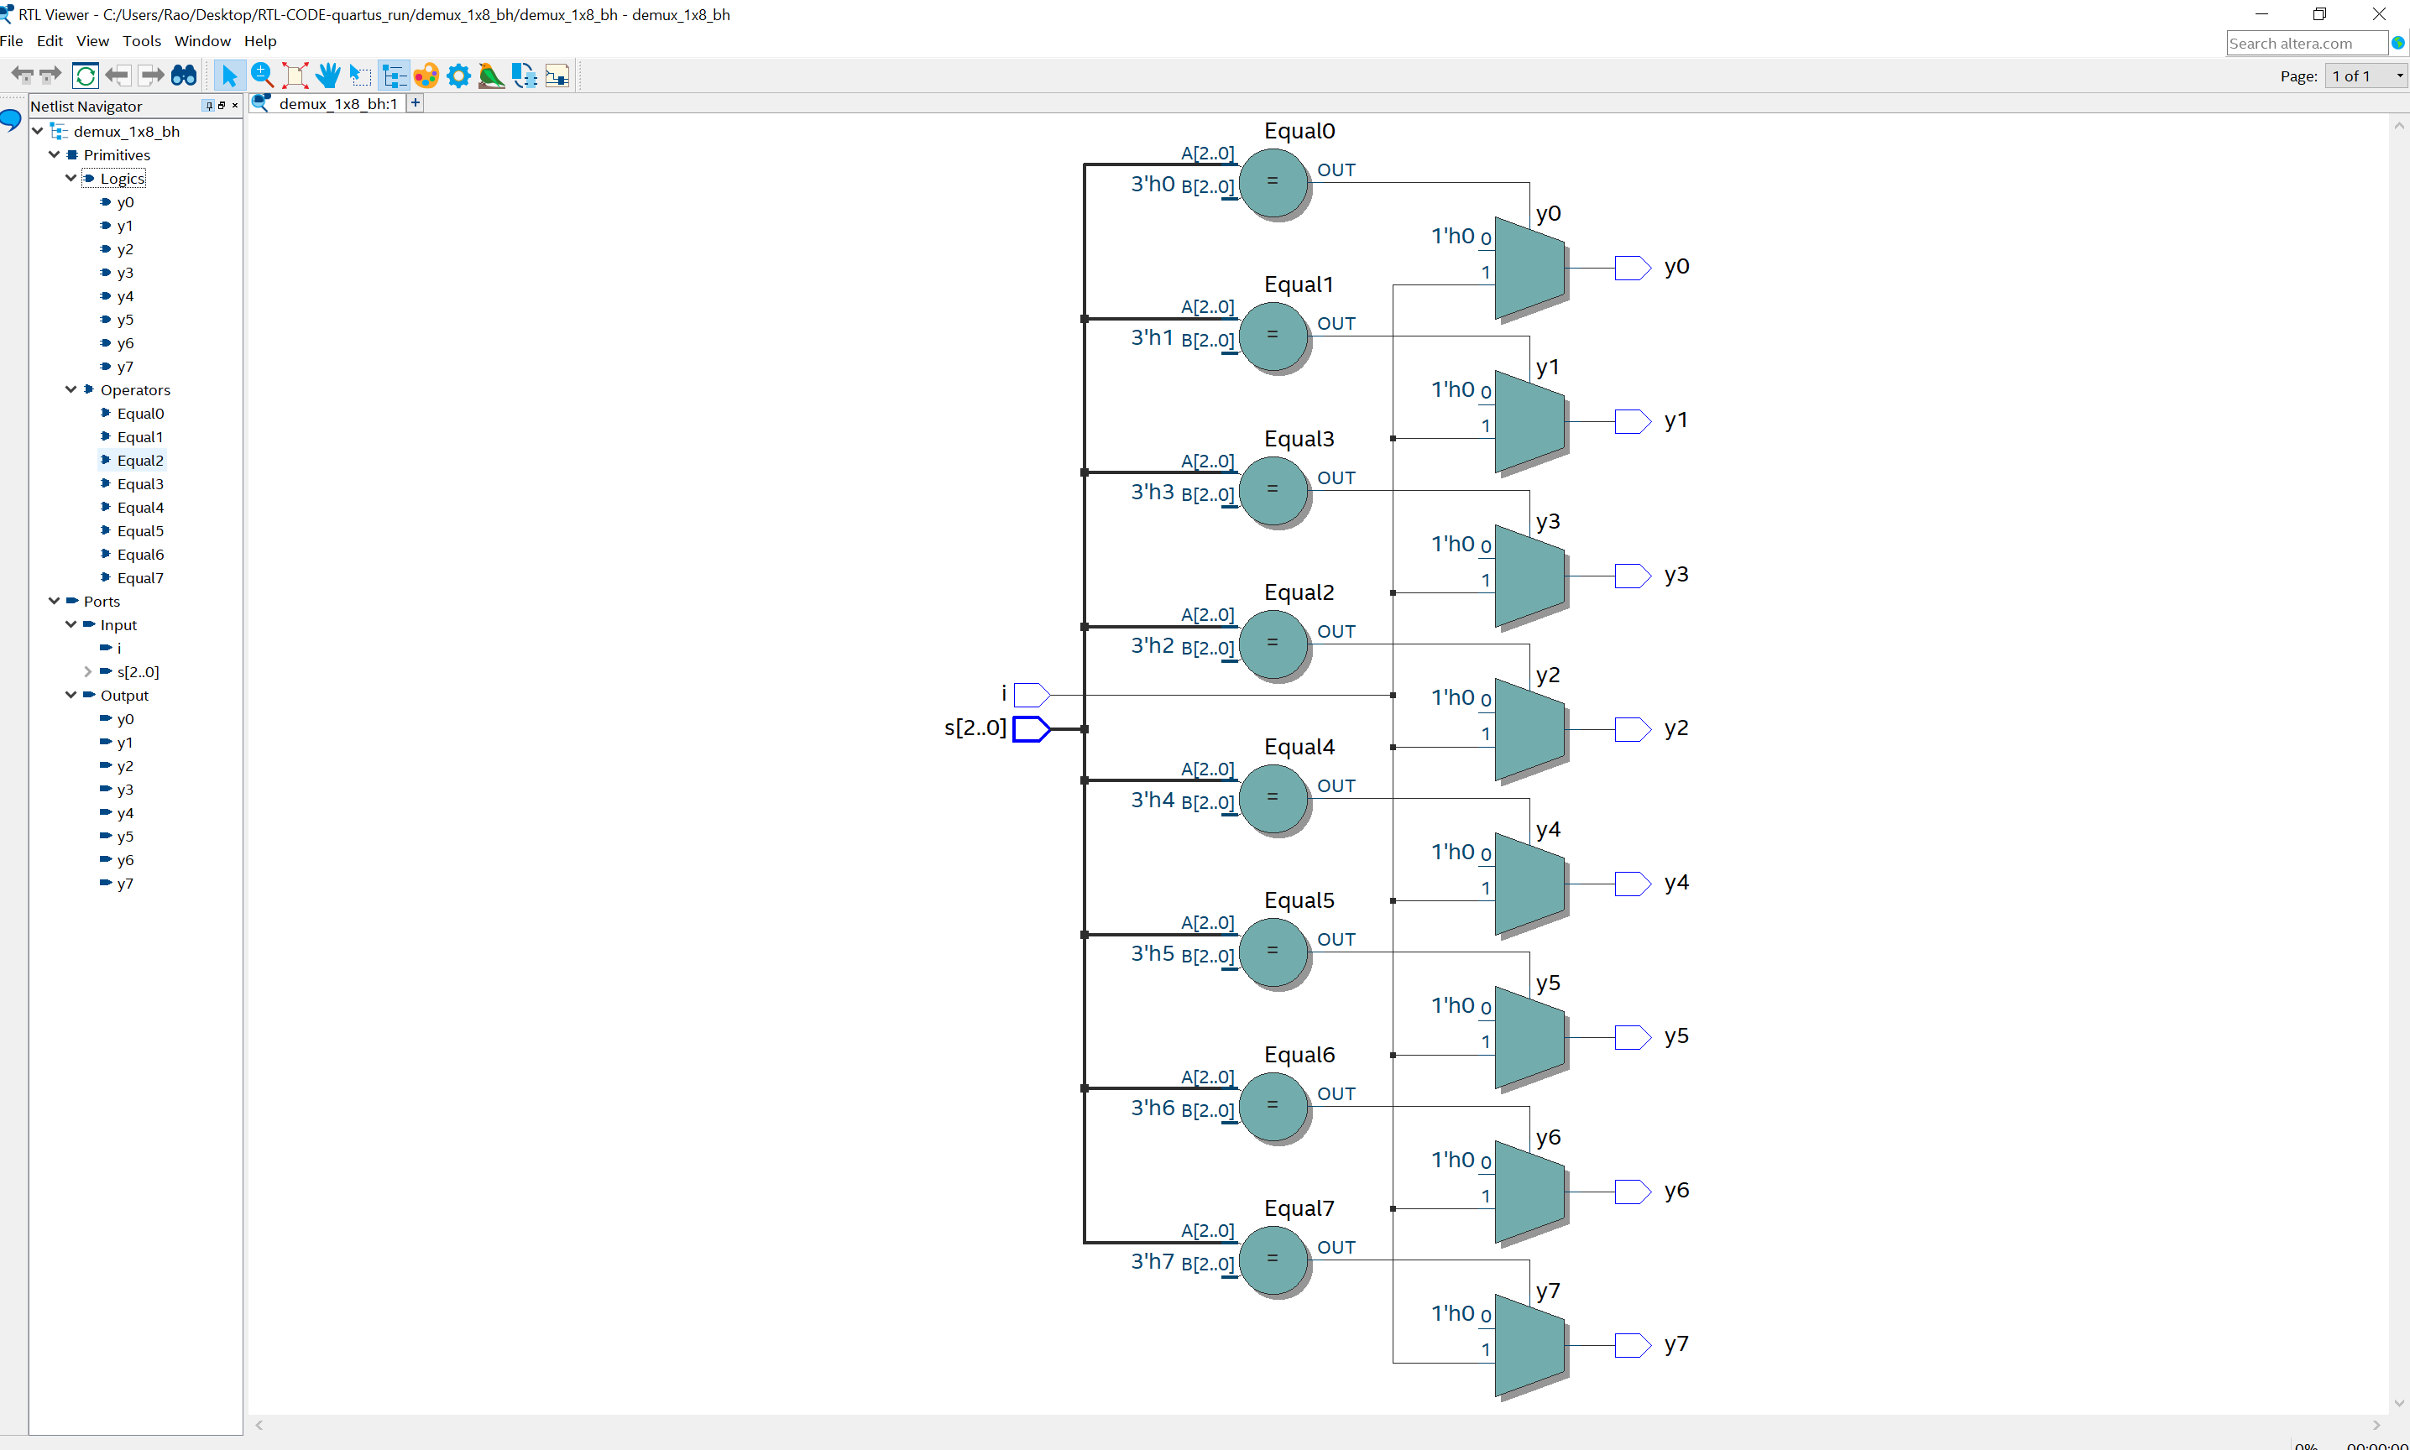This screenshot has height=1450, width=2410.
Task: Click the Fit in Window icon
Action: point(294,76)
